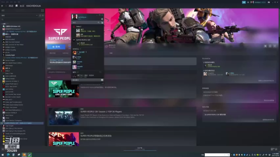Click the add-a-game plus icon
Image resolution: width=280 pixels, height=157 pixels.
pyautogui.click(x=3, y=149)
